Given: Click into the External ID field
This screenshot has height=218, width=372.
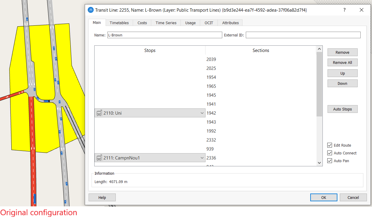Looking at the screenshot, I should pos(303,35).
